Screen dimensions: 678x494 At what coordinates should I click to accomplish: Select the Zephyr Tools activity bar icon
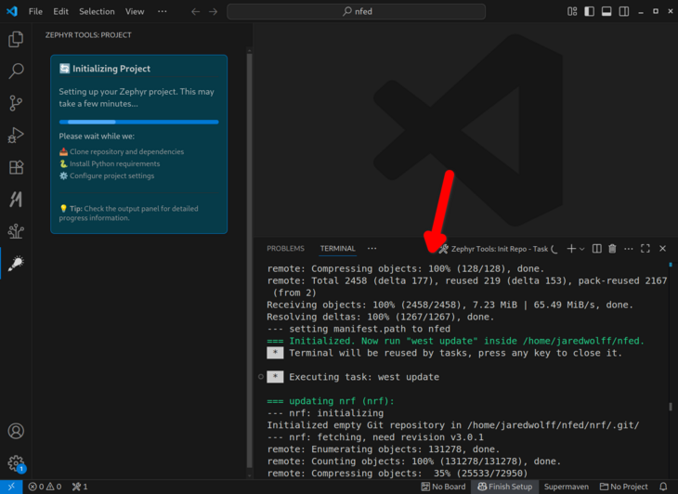point(16,263)
